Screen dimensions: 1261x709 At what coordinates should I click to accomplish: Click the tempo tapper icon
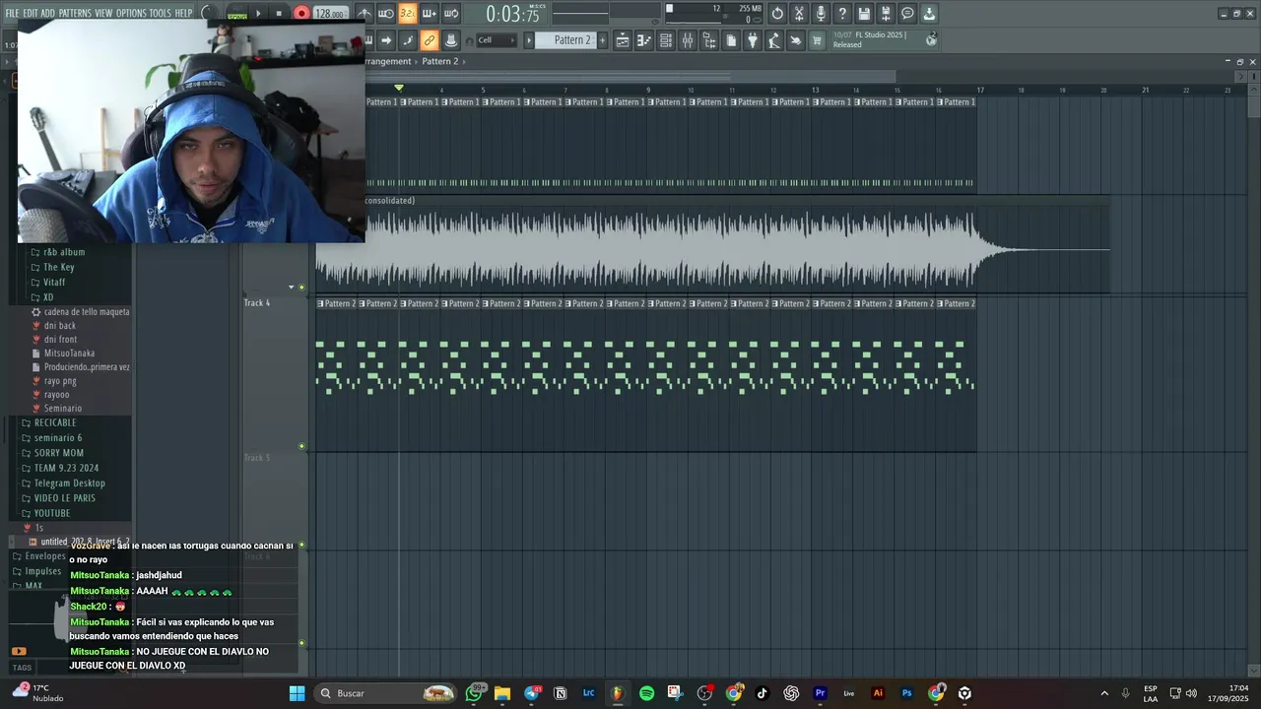pos(774,40)
